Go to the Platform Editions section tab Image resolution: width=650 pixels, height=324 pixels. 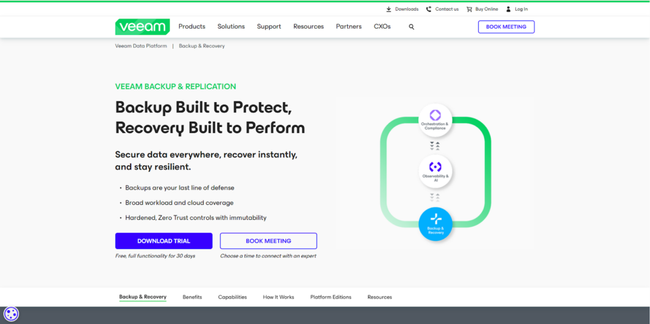pyautogui.click(x=331, y=297)
